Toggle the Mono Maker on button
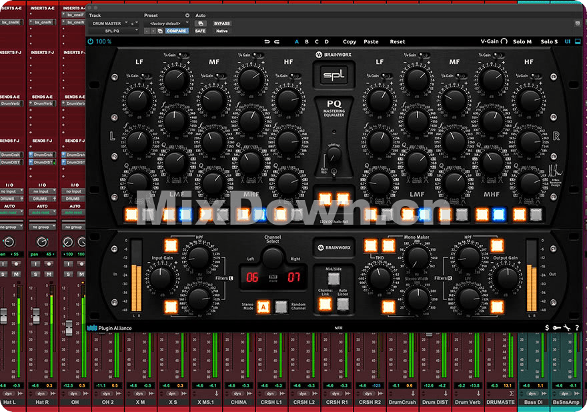 point(388,246)
